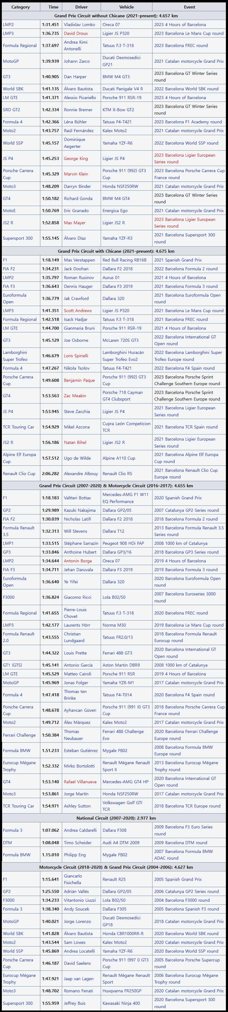Image resolution: width=228 pixels, height=1012 pixels.
Task: Click the 2021 Spanish Grand Prix event
Action: (x=178, y=260)
